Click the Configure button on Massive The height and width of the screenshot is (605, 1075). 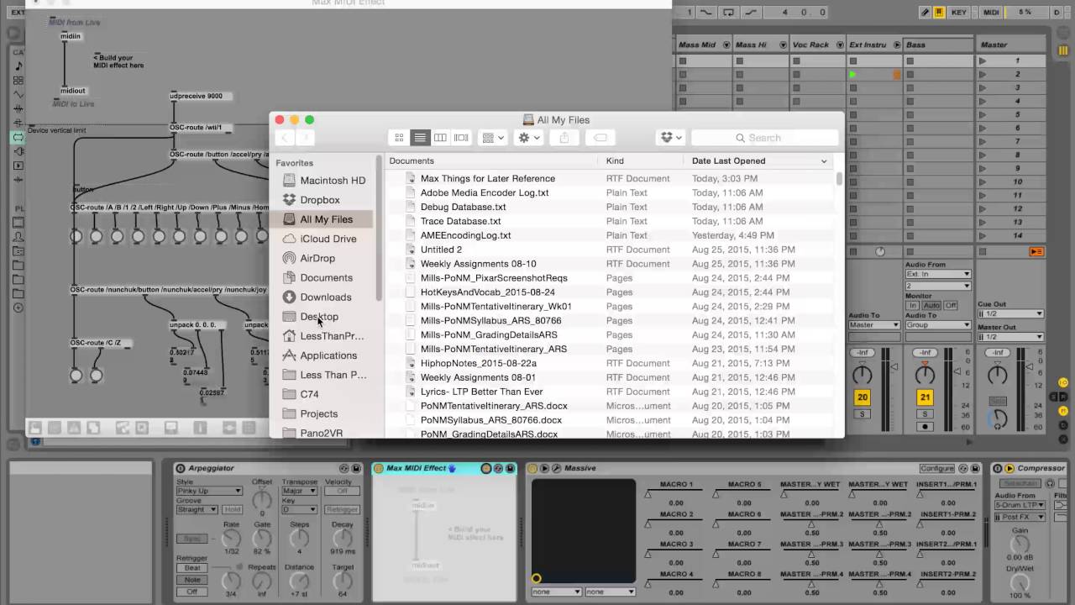pos(936,468)
